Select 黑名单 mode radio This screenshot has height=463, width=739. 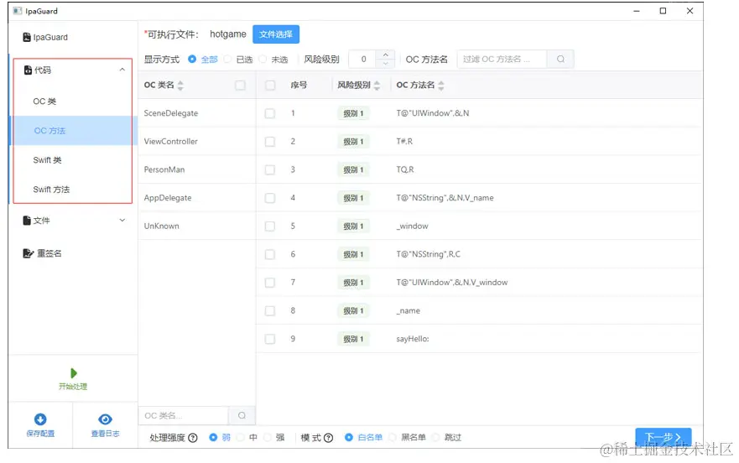[392, 437]
